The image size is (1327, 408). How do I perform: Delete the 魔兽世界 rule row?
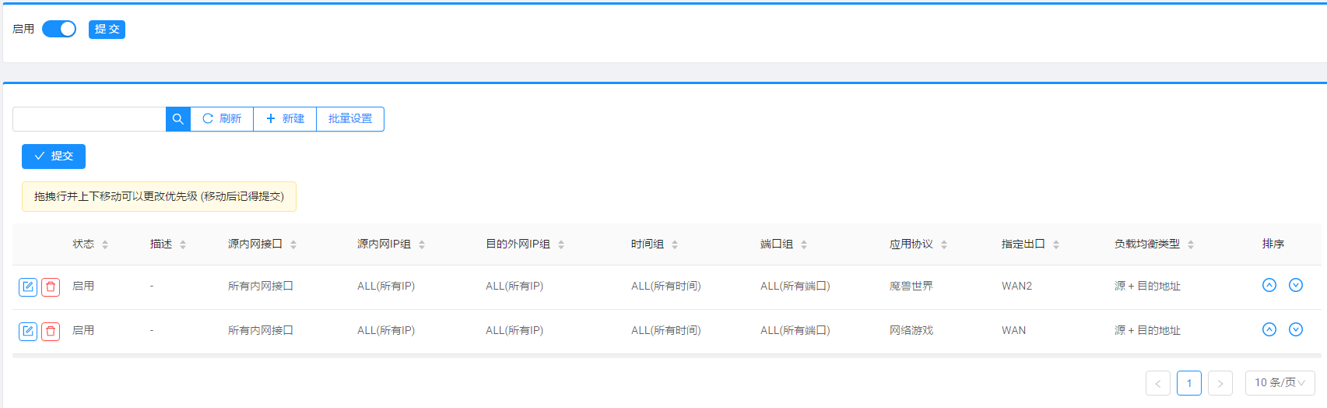(51, 287)
